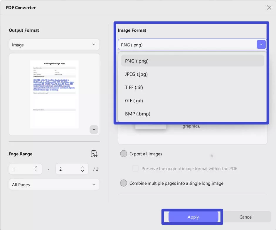Check Preserve the original image format within the PDF
This screenshot has height=230, width=276.
click(x=135, y=168)
